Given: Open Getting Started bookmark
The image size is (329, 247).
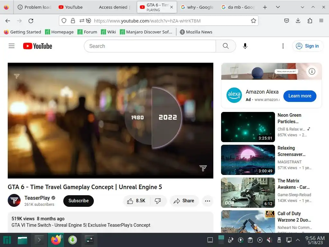Looking at the screenshot, I should pyautogui.click(x=22, y=32).
